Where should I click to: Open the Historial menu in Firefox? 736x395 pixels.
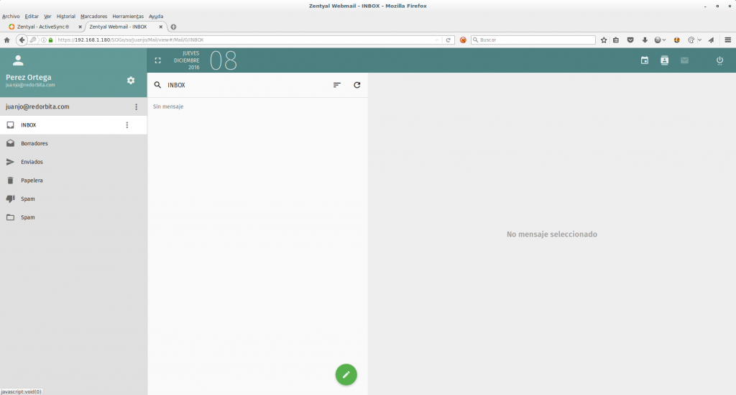tap(65, 16)
